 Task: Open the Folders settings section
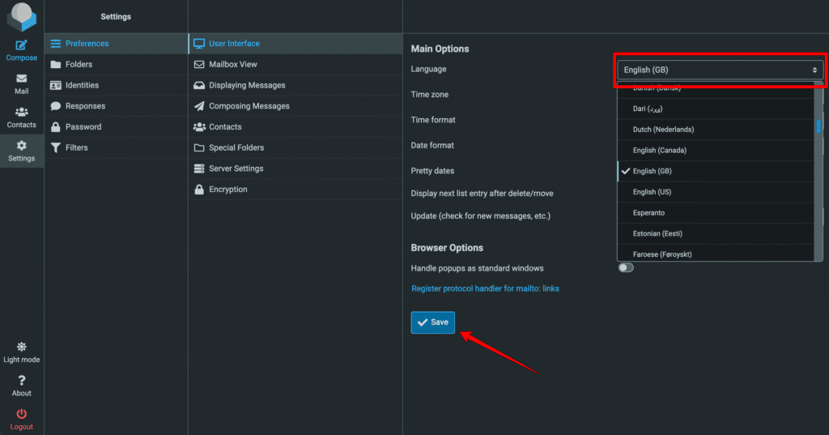79,65
